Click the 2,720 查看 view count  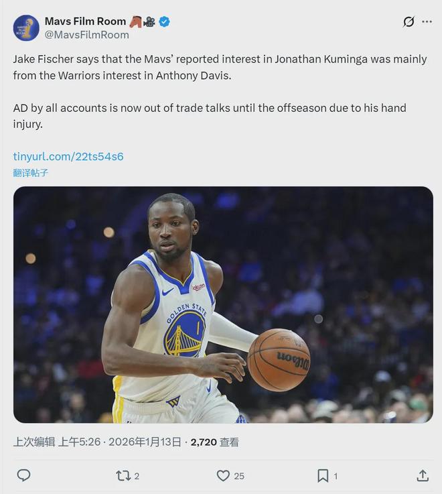(x=214, y=442)
